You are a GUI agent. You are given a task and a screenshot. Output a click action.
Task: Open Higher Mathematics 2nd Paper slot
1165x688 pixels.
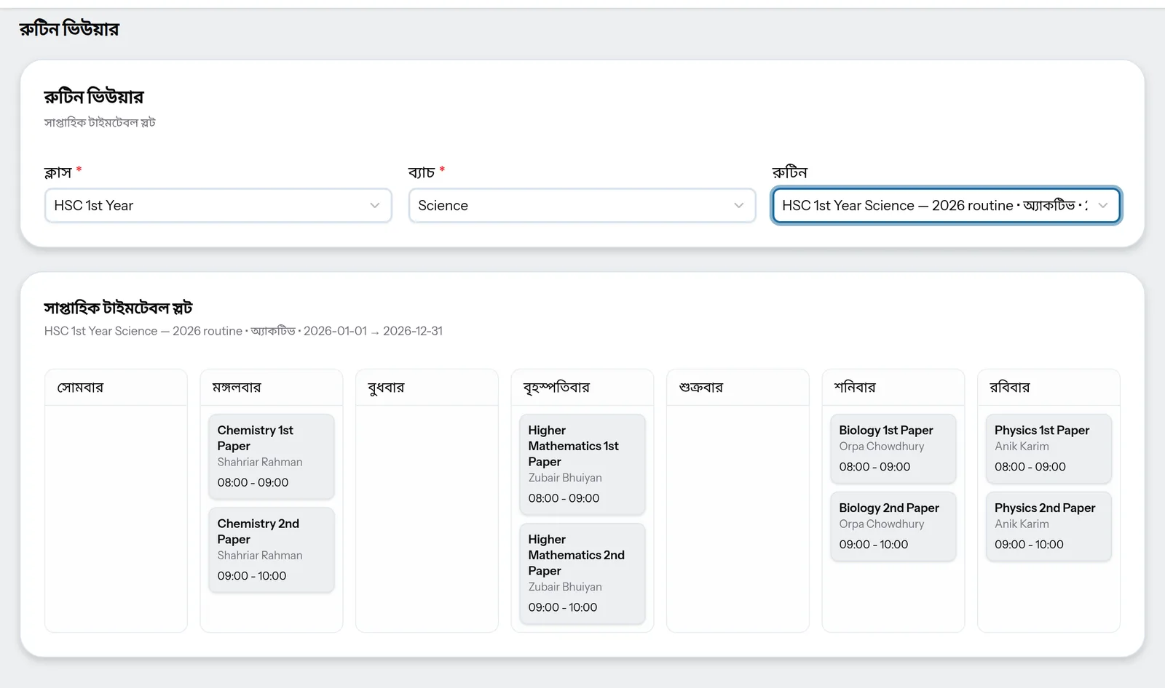582,574
